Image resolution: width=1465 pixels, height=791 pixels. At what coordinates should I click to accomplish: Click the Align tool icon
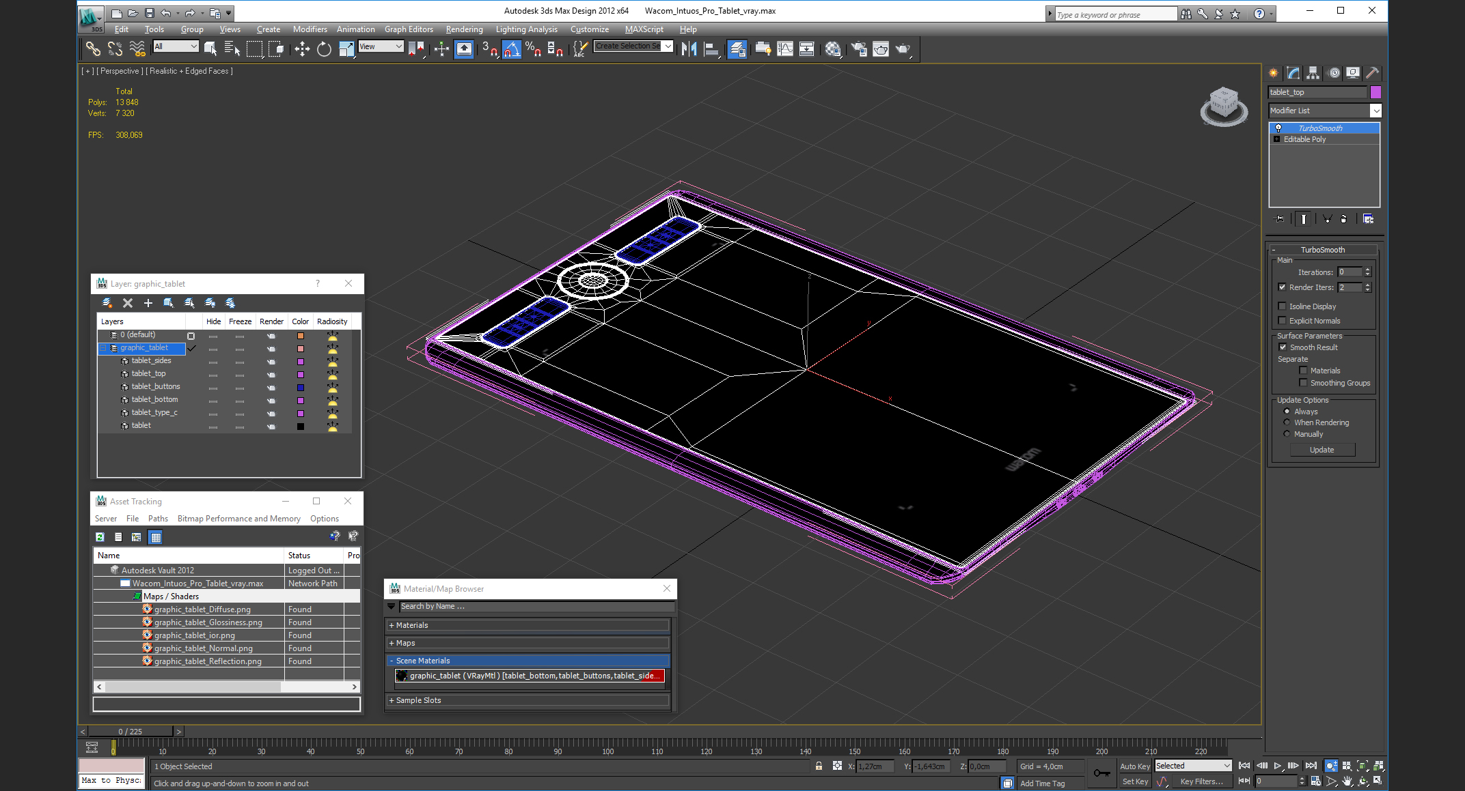pyautogui.click(x=711, y=48)
